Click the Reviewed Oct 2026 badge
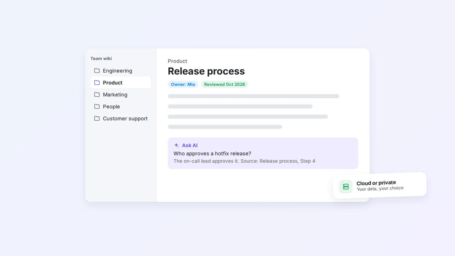 click(225, 84)
